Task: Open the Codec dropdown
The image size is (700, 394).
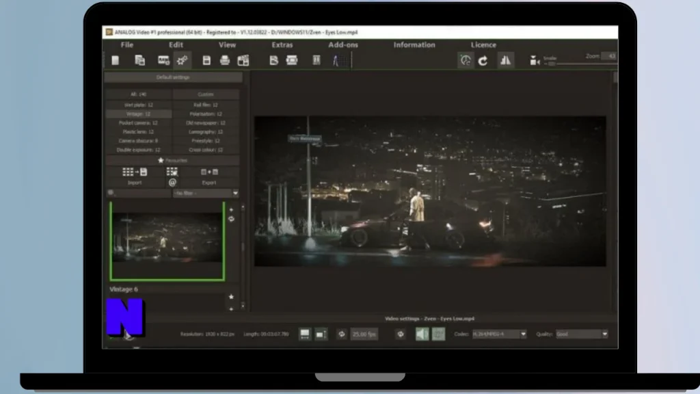Action: (x=499, y=334)
